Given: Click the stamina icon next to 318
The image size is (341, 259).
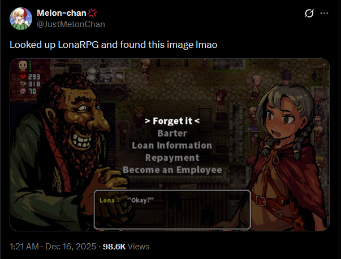Looking at the screenshot, I should click(23, 84).
